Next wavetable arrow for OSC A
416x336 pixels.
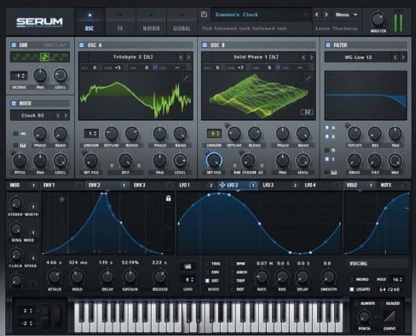(x=189, y=57)
